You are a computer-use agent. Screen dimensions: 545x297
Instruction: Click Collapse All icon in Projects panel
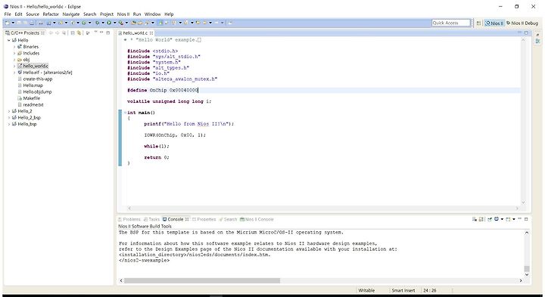73,33
